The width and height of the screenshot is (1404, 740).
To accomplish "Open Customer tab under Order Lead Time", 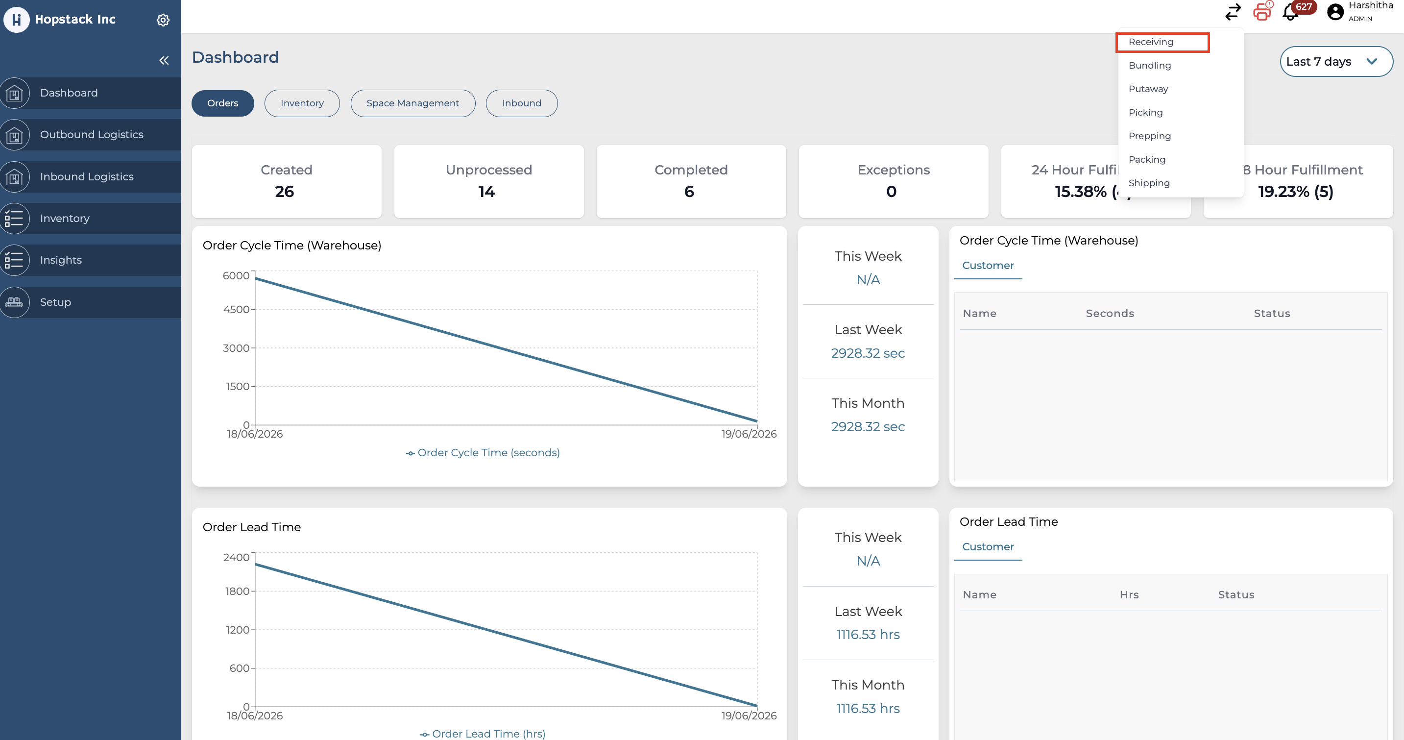I will point(988,546).
